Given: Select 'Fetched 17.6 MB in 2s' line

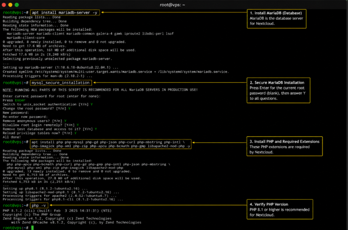Looking at the screenshot, I should coord(37,54).
